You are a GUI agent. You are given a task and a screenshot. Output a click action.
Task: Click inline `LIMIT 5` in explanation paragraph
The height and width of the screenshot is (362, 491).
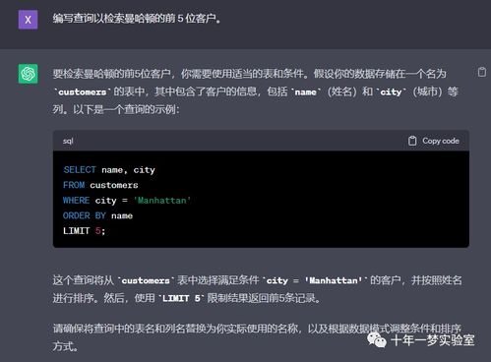point(181,298)
